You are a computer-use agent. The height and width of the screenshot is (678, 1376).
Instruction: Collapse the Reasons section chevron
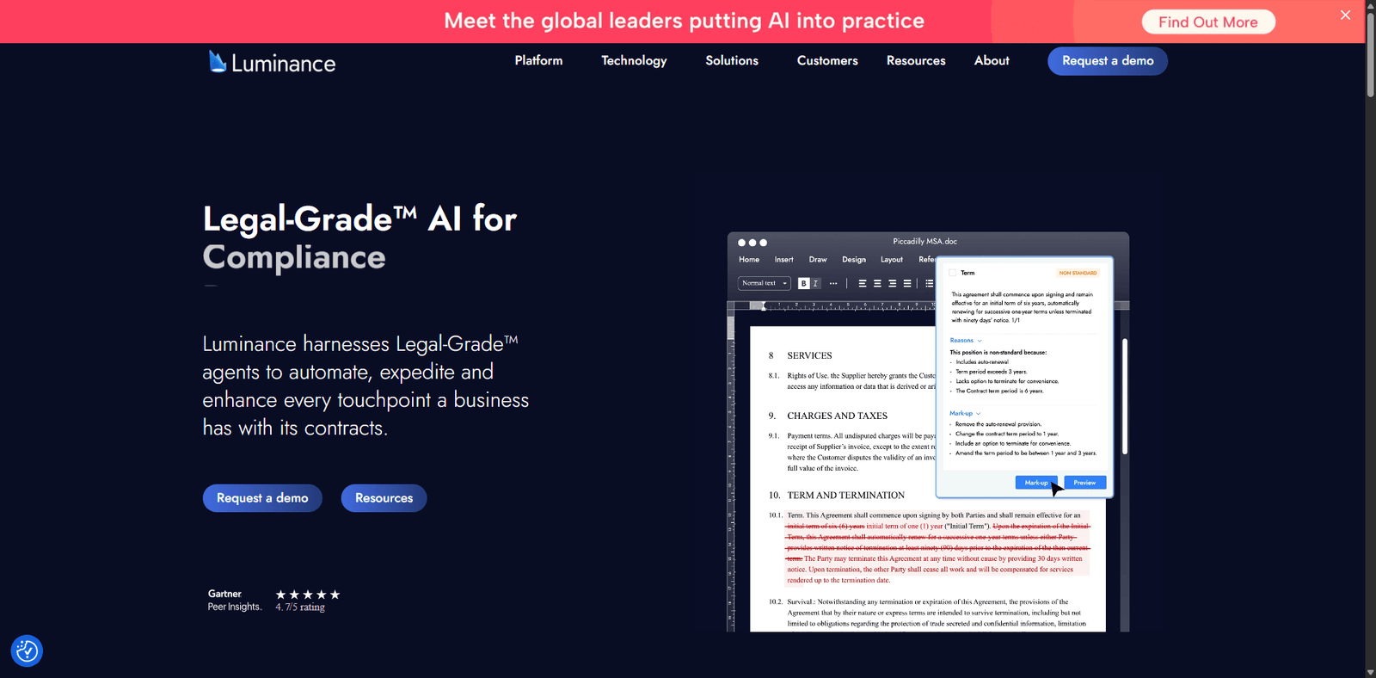980,341
